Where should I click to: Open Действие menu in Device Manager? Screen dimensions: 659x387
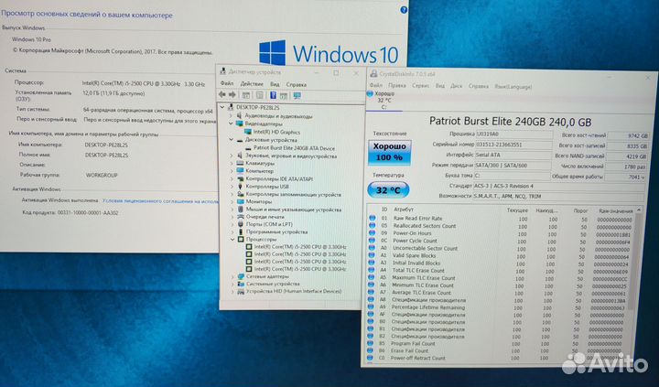[x=252, y=84]
